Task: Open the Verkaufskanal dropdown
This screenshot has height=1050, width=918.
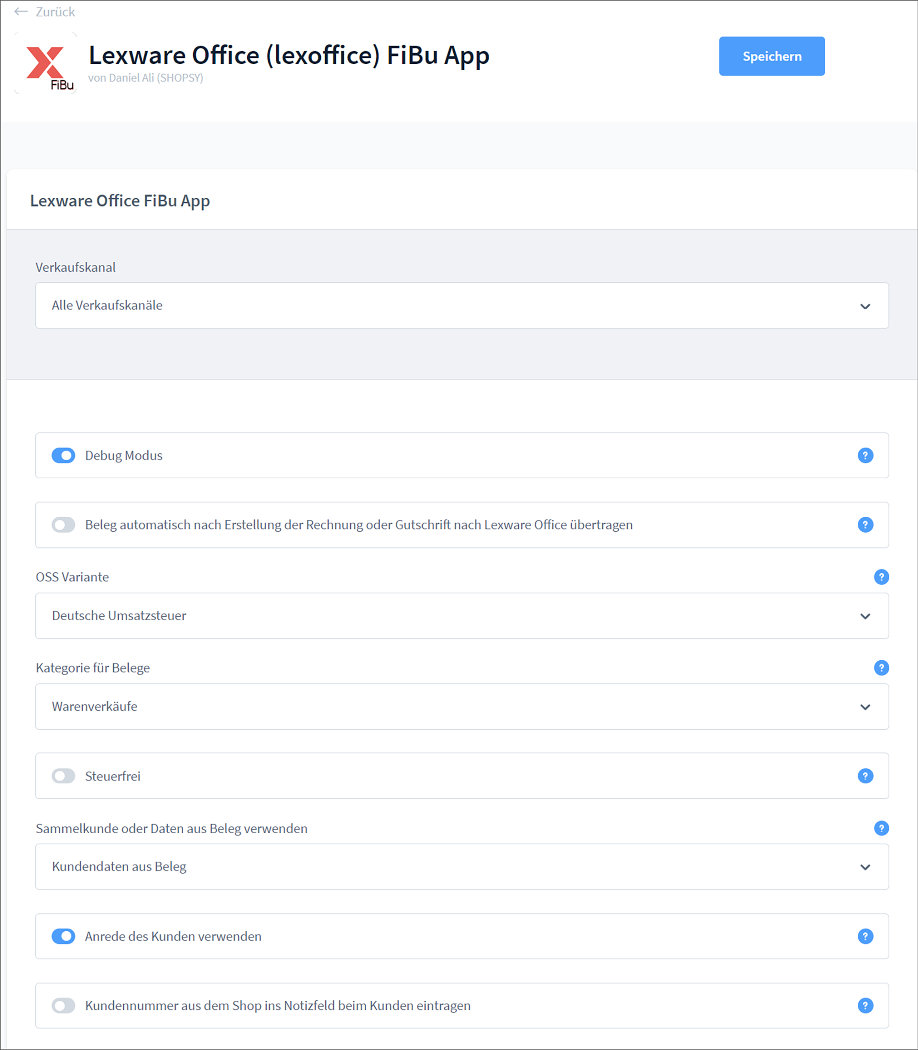Action: (461, 305)
